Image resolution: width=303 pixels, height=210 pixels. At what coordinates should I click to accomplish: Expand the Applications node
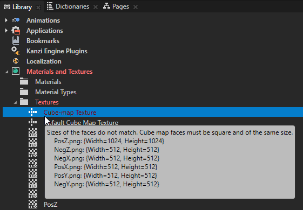tap(6, 31)
